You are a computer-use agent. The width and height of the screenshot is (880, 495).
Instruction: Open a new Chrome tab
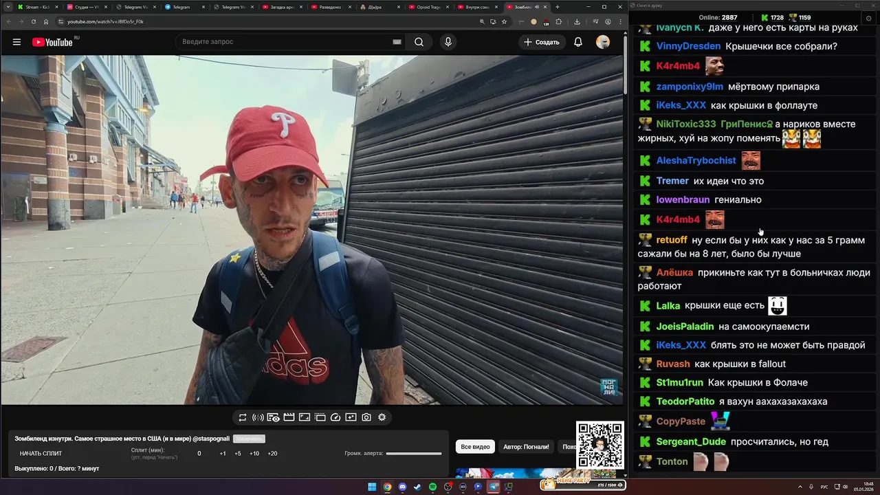tap(558, 7)
